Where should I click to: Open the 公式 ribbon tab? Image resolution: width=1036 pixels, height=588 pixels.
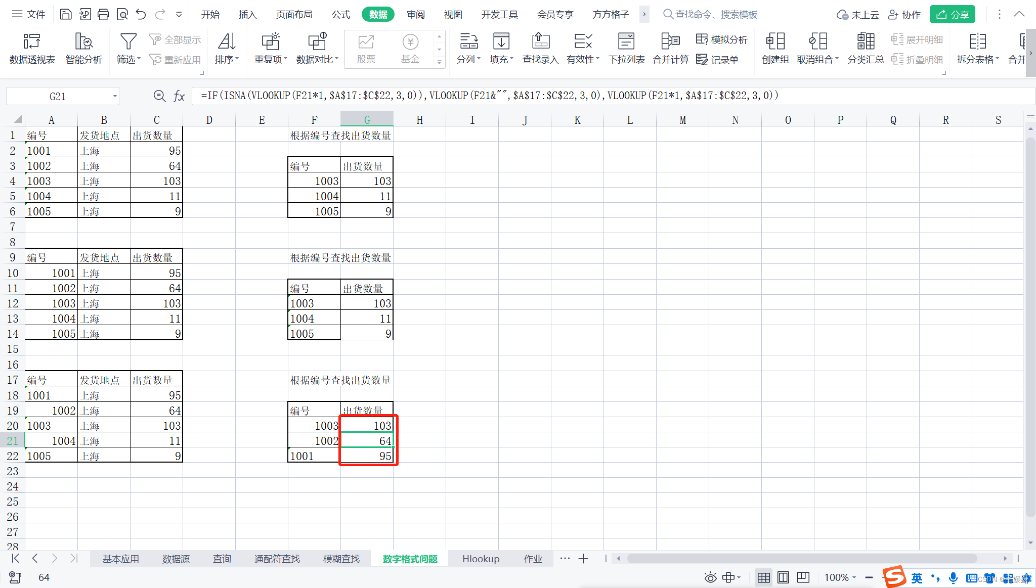point(341,15)
